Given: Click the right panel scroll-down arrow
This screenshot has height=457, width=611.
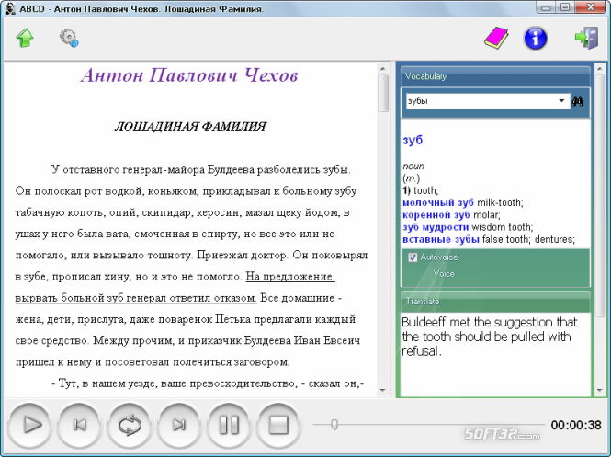Looking at the screenshot, I should click(601, 390).
